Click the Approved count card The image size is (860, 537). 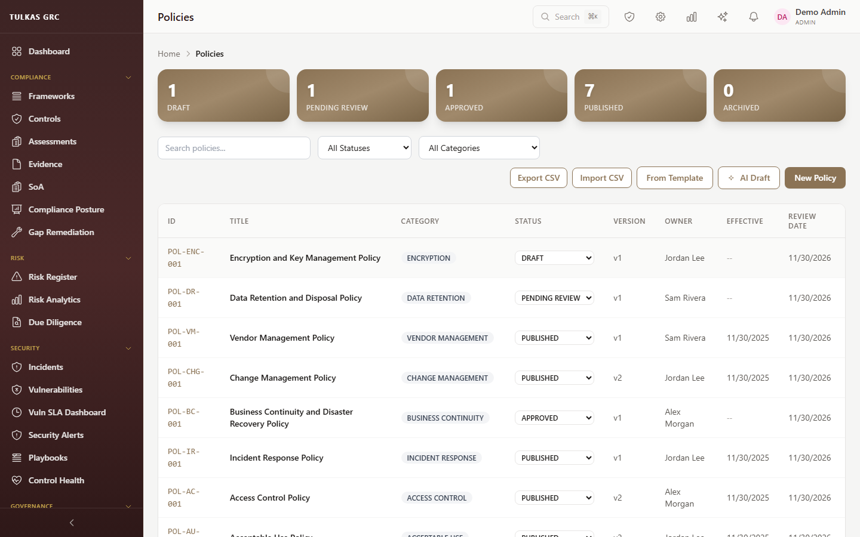point(502,95)
